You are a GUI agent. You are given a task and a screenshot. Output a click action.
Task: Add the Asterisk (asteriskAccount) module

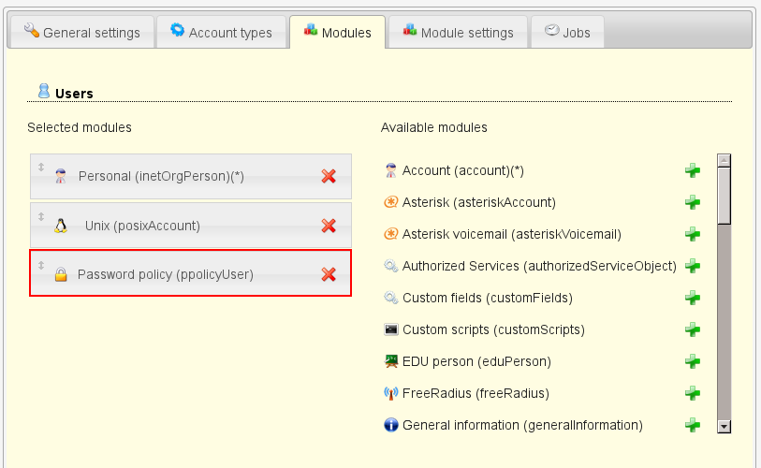(693, 202)
